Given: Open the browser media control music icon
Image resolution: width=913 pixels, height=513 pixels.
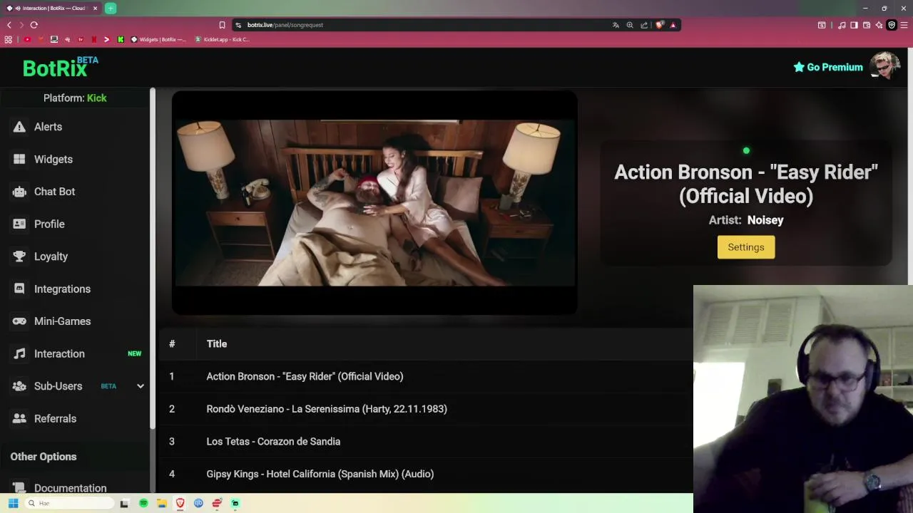Looking at the screenshot, I should click(842, 25).
